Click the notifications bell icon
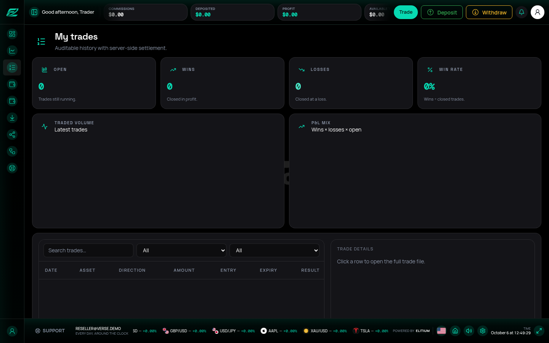The image size is (549, 343). [522, 12]
